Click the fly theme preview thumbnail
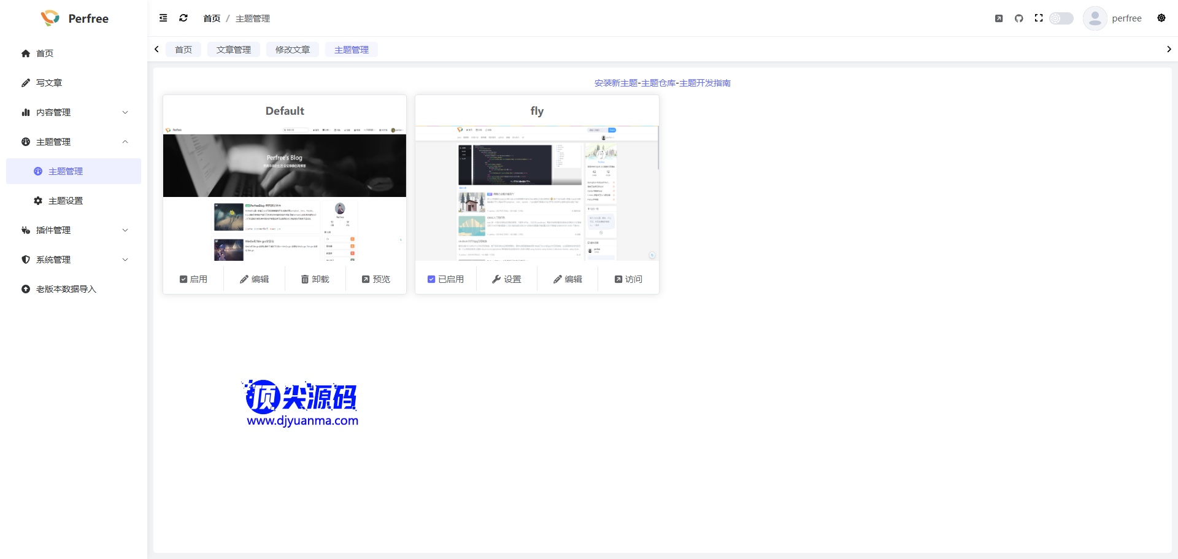Viewport: 1178px width, 559px height. point(537,193)
